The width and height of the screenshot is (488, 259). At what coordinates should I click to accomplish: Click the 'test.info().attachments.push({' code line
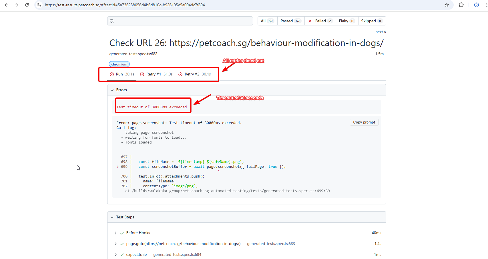(171, 176)
